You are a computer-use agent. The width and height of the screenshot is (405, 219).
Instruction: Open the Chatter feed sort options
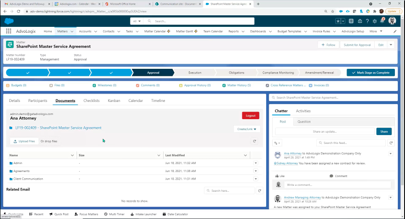tap(277, 143)
